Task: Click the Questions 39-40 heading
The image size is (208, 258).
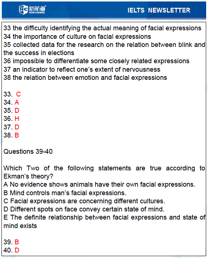Action: pos(28,152)
